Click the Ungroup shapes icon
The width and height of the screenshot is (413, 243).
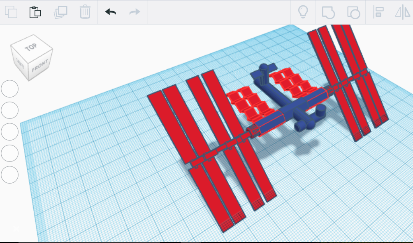pyautogui.click(x=353, y=12)
